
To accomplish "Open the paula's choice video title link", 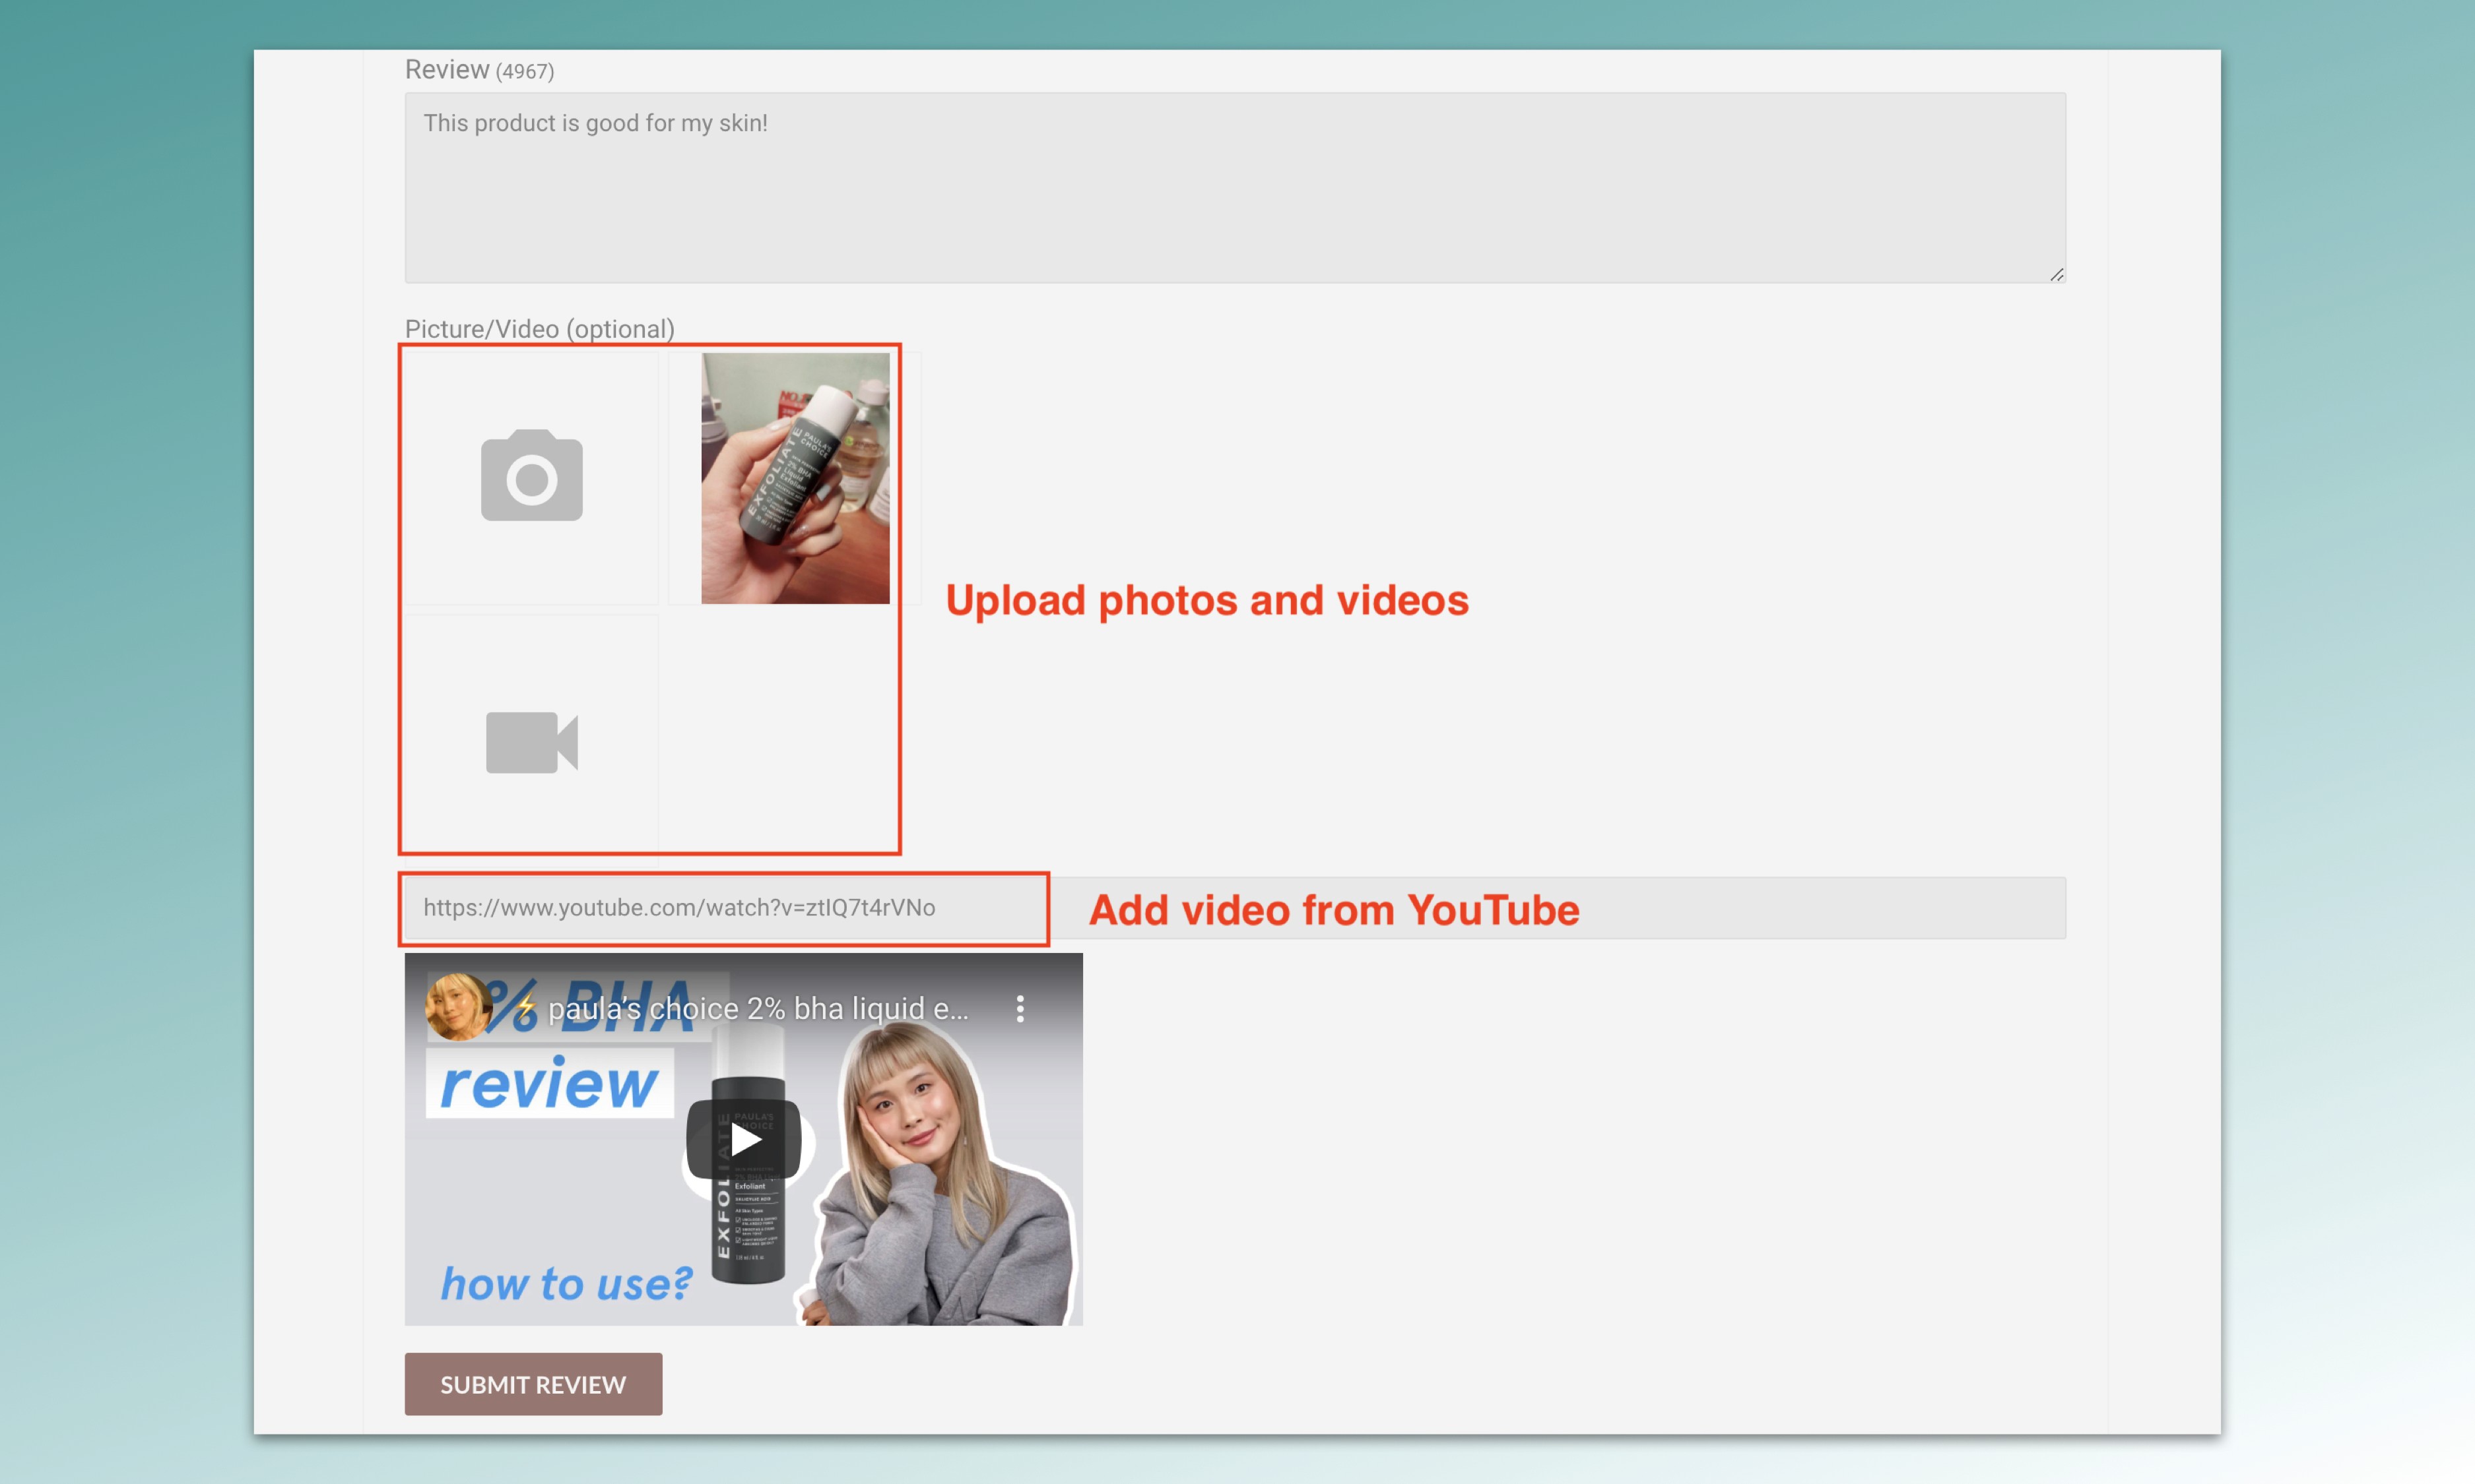I will (x=757, y=1009).
